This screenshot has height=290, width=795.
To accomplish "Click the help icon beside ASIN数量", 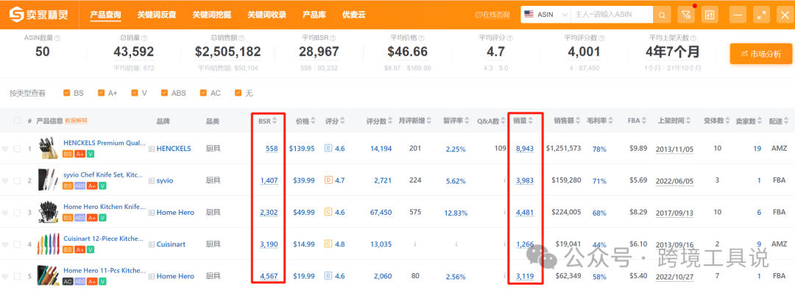I will tap(57, 38).
